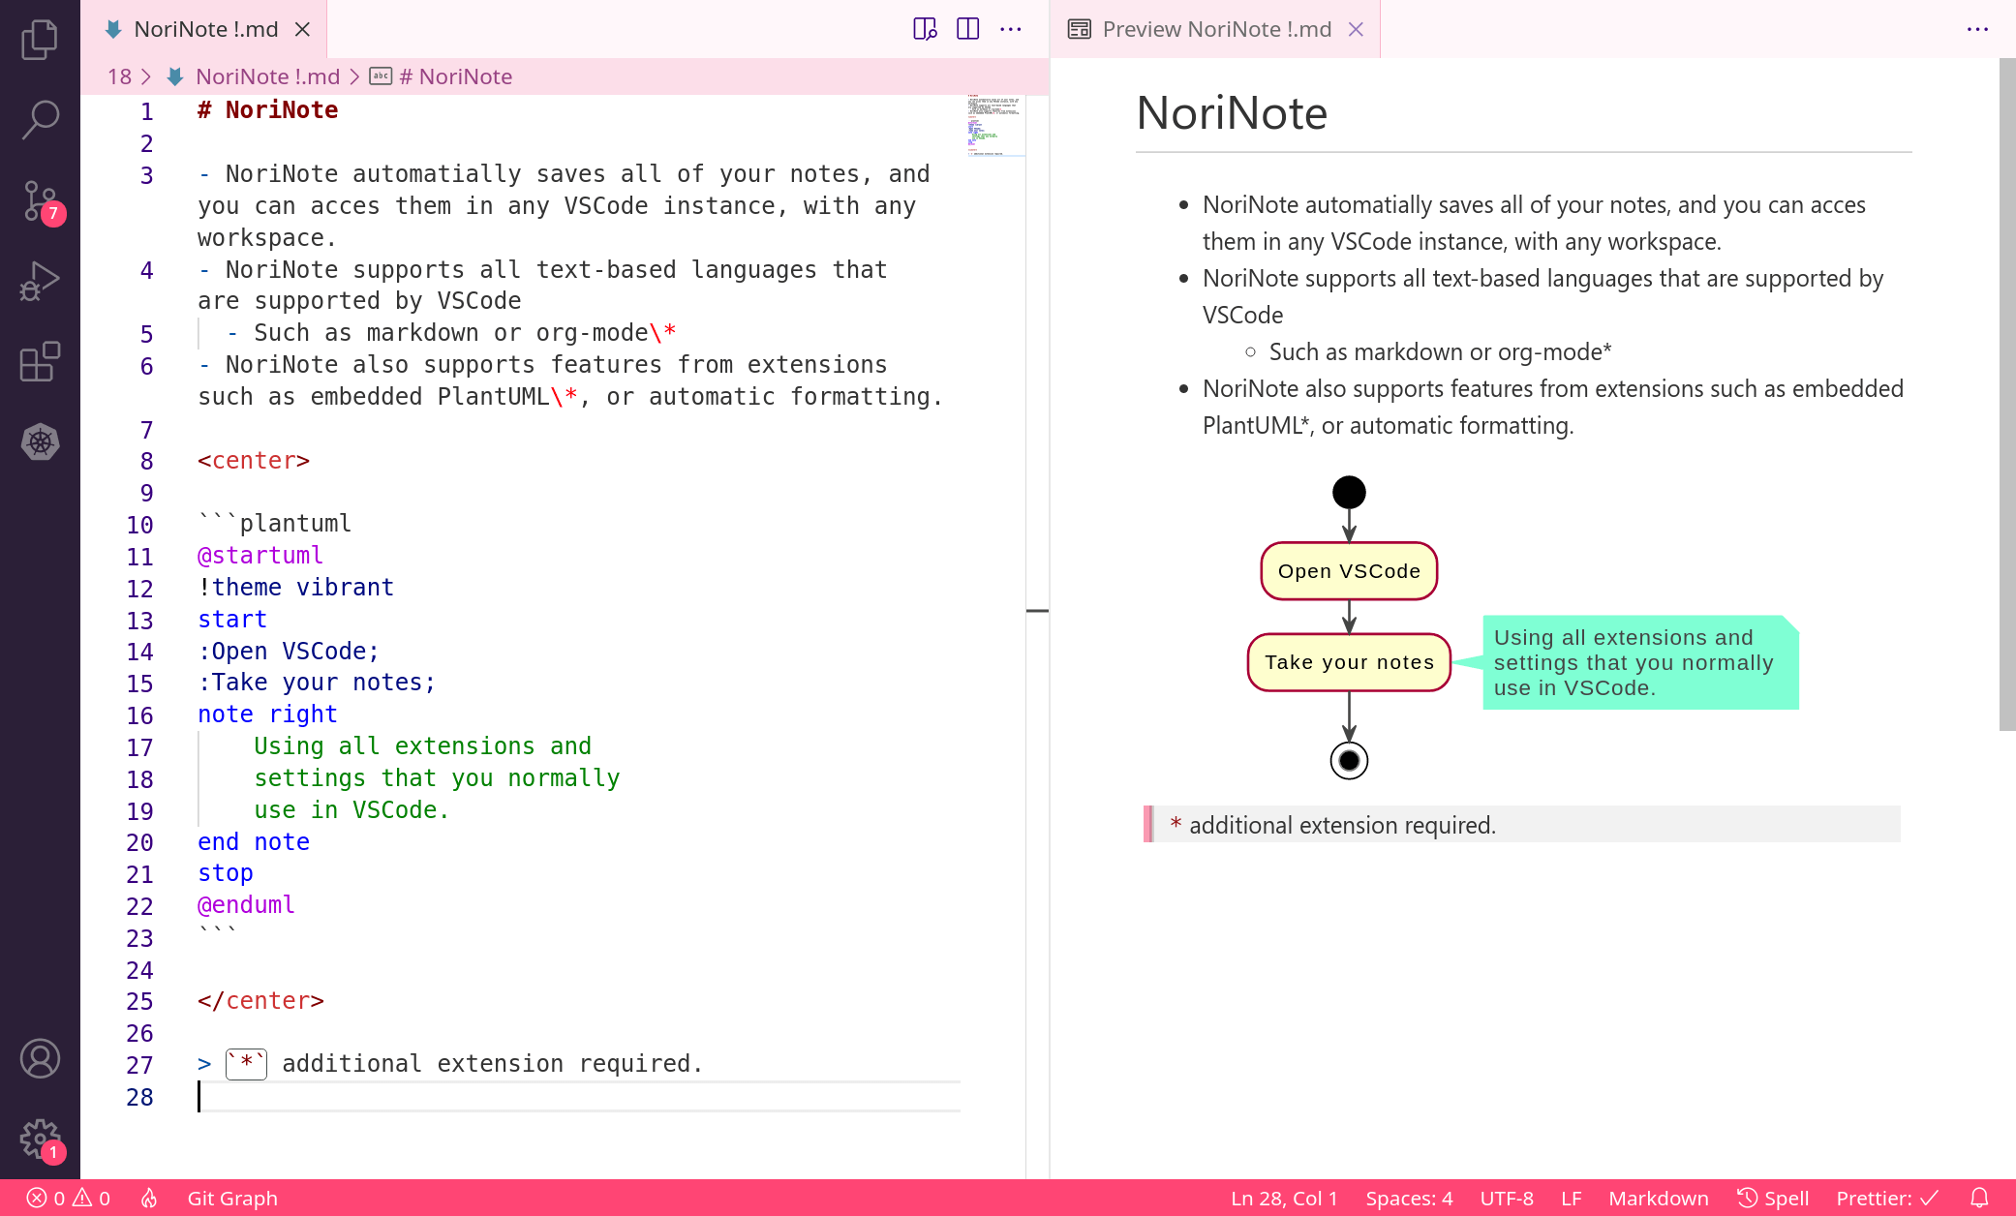The height and width of the screenshot is (1216, 2016).
Task: Click line number 13 in gutter
Action: [x=140, y=621]
